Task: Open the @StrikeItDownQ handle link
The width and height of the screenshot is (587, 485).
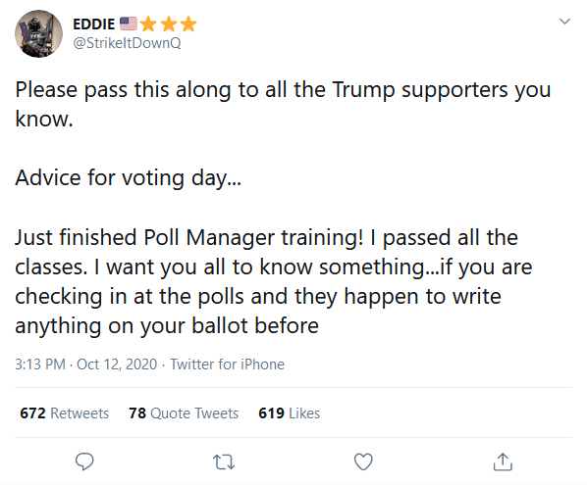Action: click(127, 43)
